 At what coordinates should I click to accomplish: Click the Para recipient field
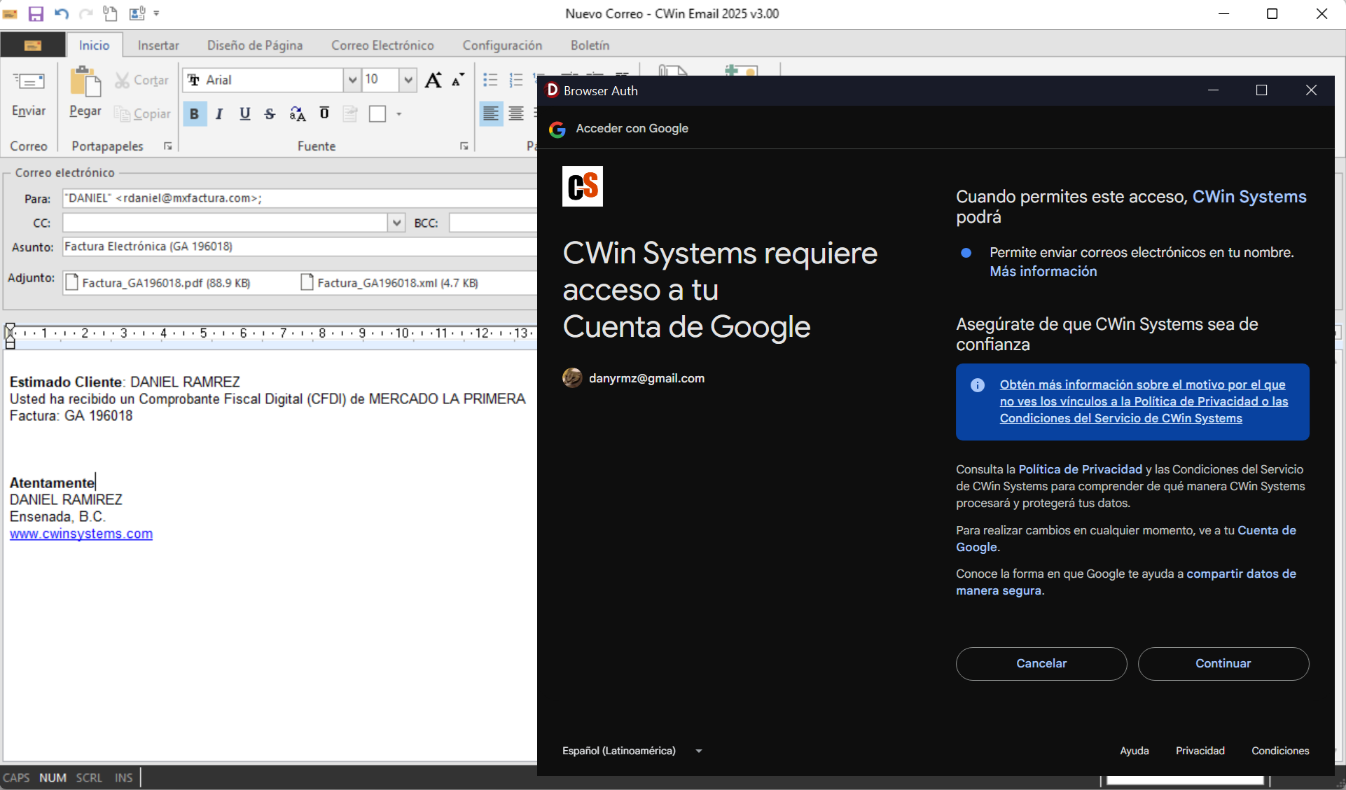tap(300, 198)
